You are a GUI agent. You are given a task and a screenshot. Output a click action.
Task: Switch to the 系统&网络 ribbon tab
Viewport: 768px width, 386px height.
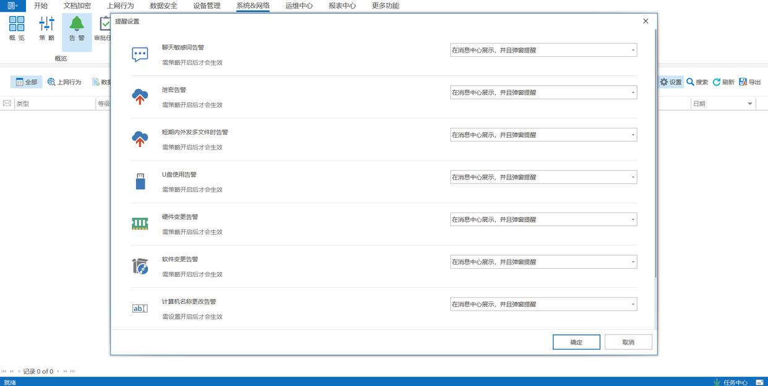[x=253, y=6]
